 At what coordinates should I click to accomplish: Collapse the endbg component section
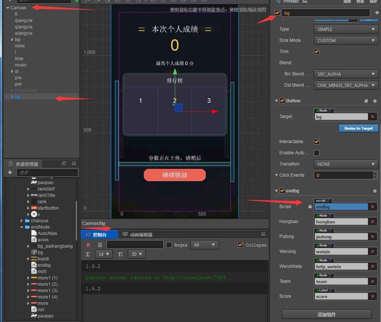(x=276, y=191)
